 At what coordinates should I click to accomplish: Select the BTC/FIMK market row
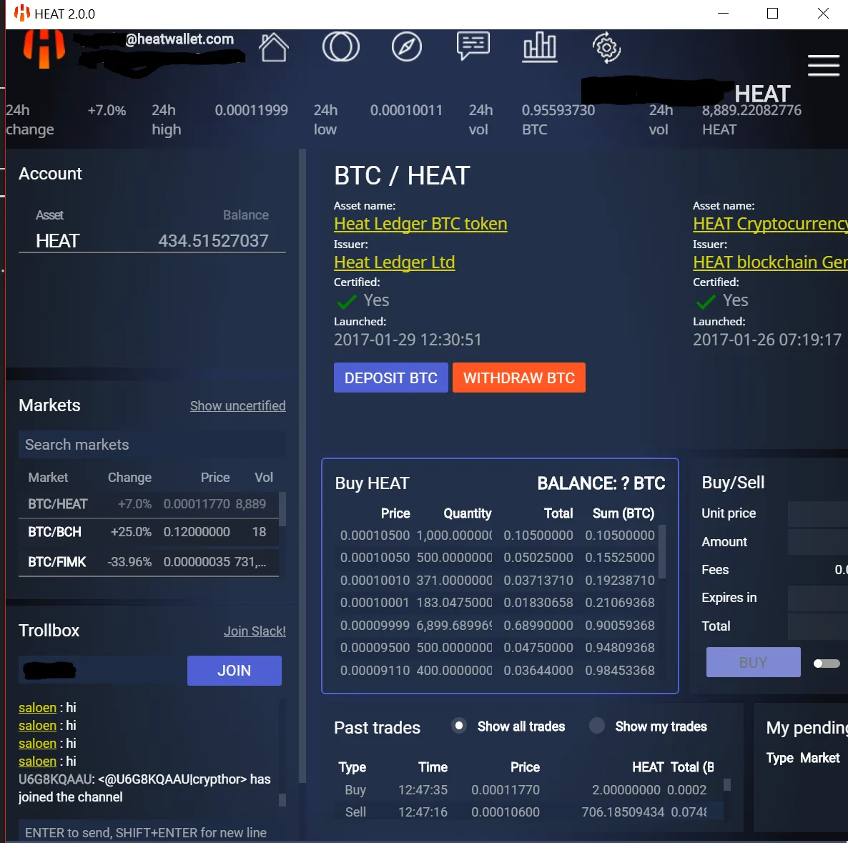[148, 562]
